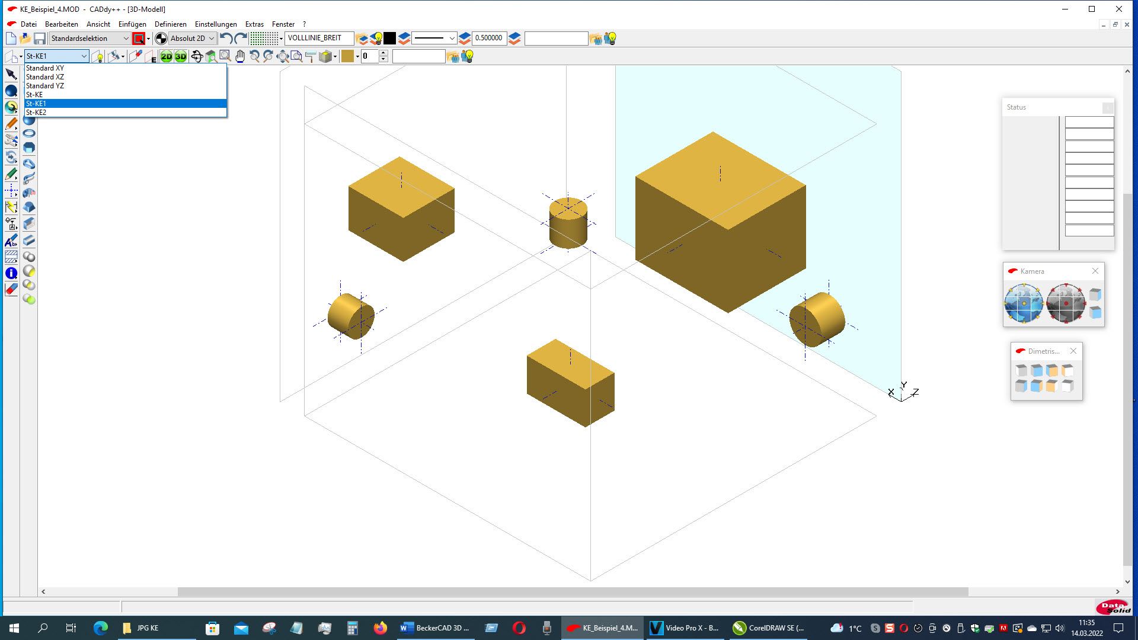Close the Kamera panel
The image size is (1138, 640).
point(1095,271)
